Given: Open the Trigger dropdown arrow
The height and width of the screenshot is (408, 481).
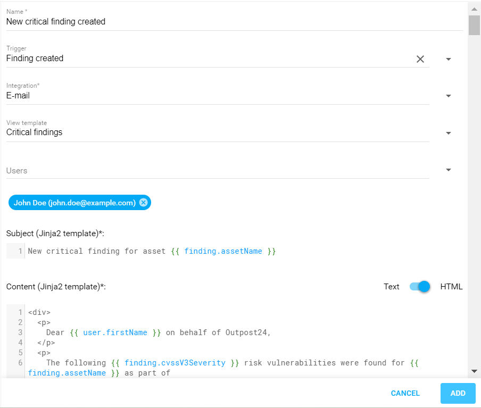Looking at the screenshot, I should [448, 59].
